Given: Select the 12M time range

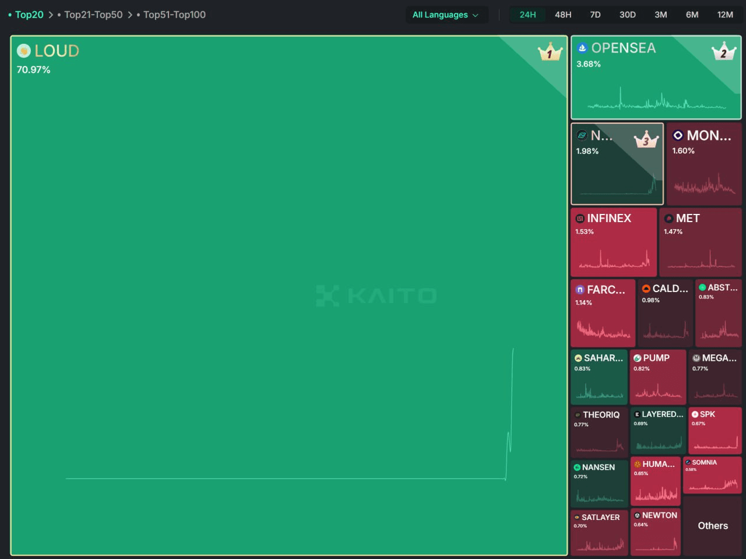Looking at the screenshot, I should click(726, 15).
